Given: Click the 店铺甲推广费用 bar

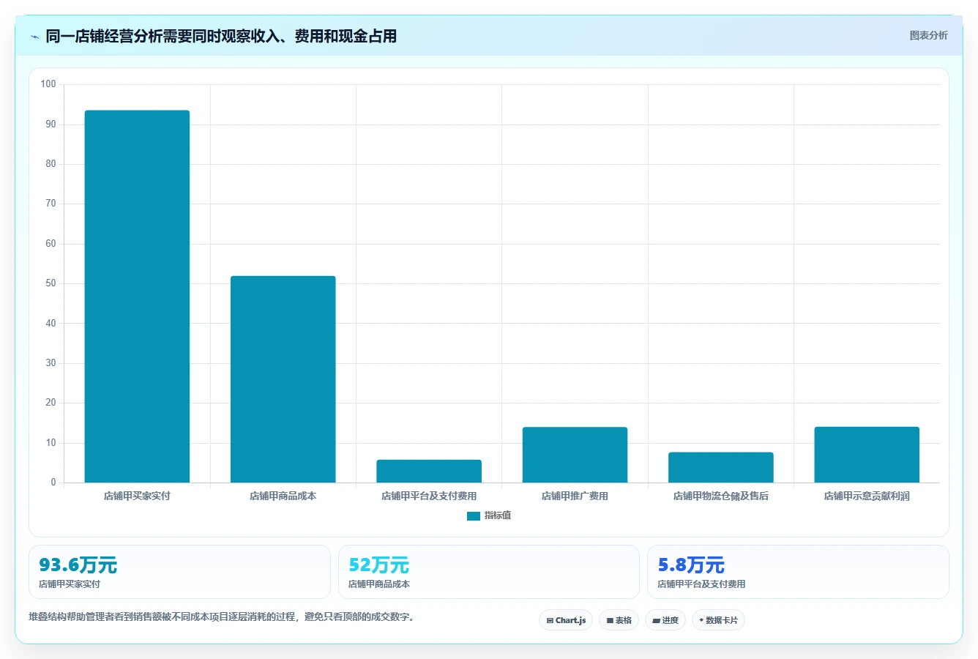Looking at the screenshot, I should (575, 455).
